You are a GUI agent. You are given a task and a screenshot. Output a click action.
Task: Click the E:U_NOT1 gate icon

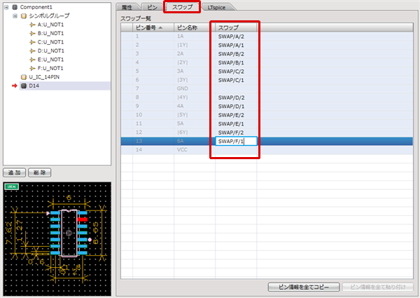[x=32, y=60]
